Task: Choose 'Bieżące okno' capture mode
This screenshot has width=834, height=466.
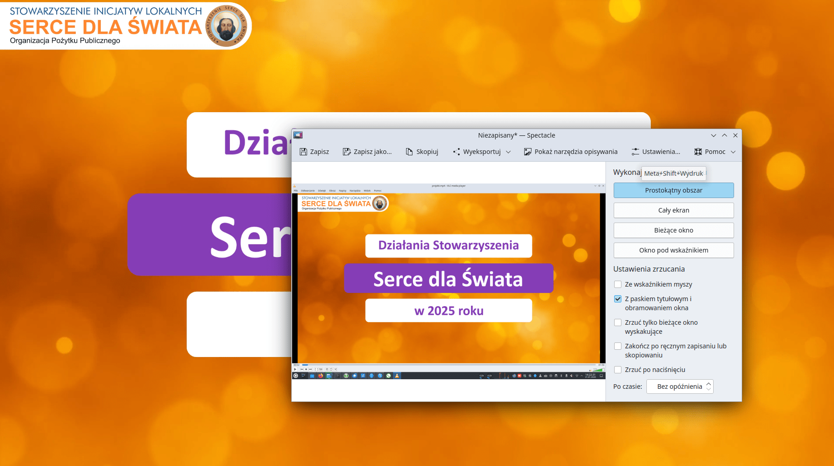Action: click(673, 230)
